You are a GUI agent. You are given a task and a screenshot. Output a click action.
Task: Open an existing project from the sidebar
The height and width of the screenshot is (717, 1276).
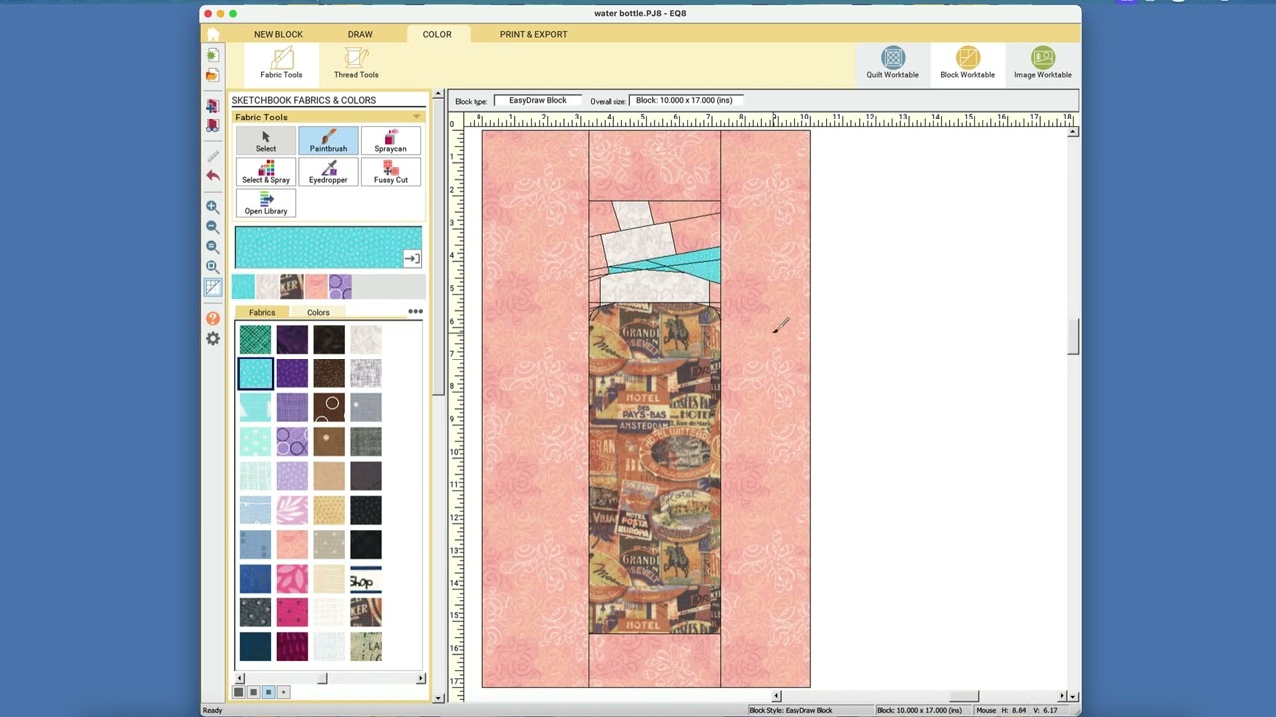point(212,75)
